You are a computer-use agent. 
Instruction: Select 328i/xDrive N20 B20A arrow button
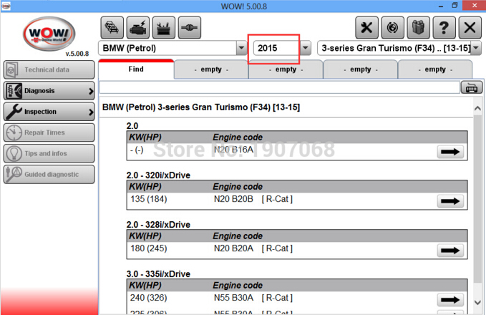450,251
